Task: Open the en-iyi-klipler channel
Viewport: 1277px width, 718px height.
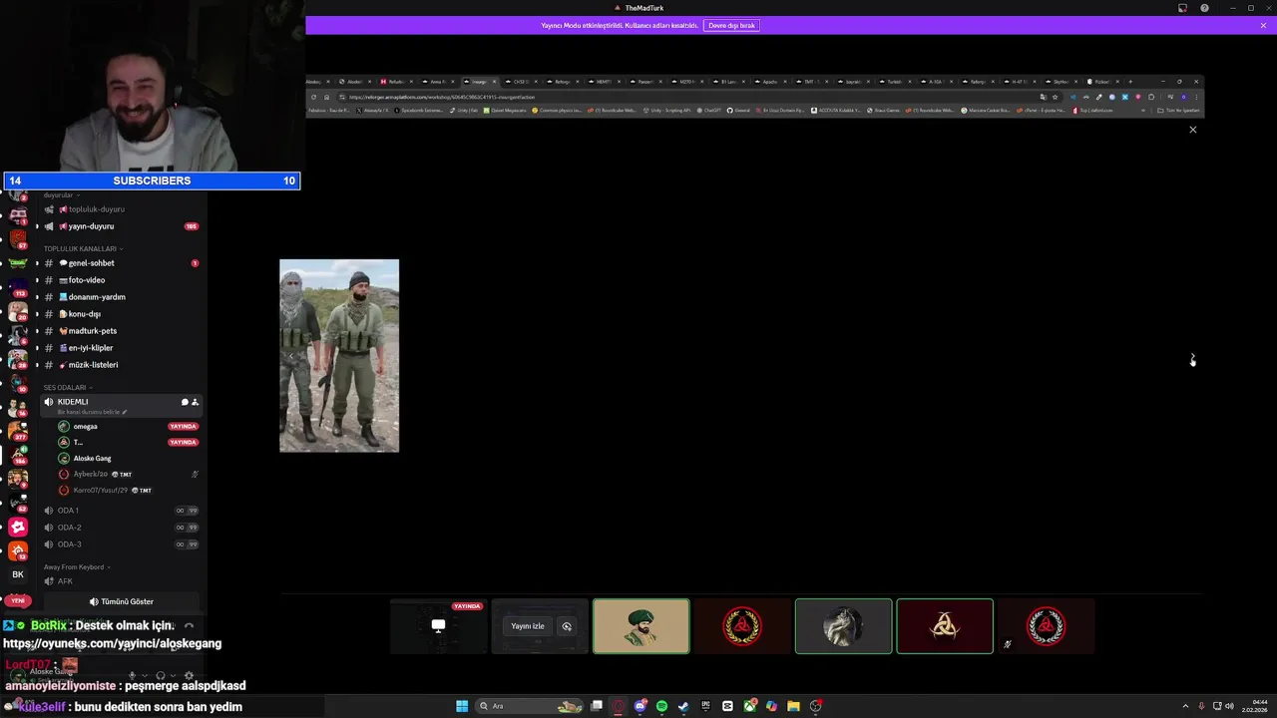Action: coord(120,348)
